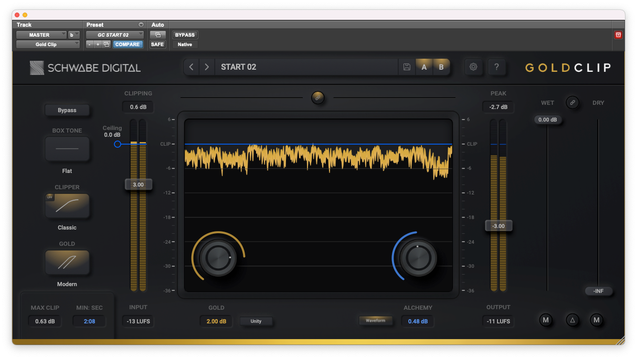This screenshot has width=637, height=359.
Task: Open the plug-in automation enable icon under Auto
Action: coord(157,35)
